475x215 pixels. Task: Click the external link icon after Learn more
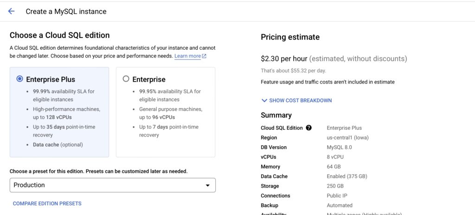tap(204, 56)
